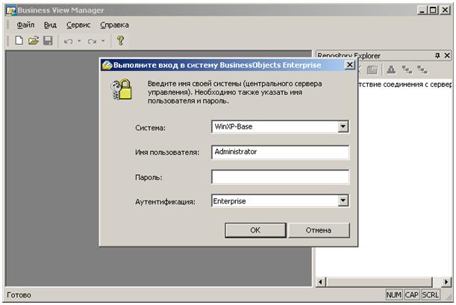Click the Undo arrow icon
The height and width of the screenshot is (305, 456).
(x=69, y=41)
